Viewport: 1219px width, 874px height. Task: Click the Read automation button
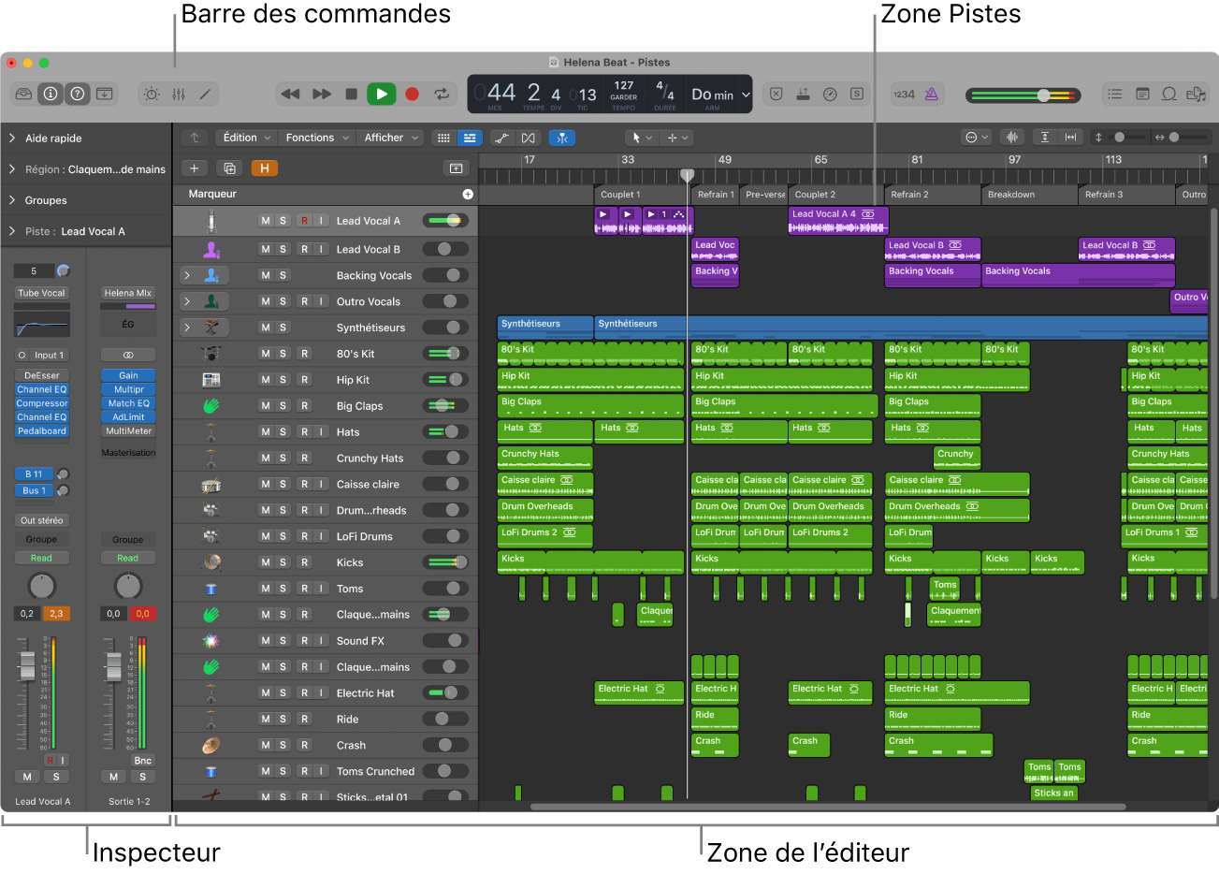[41, 557]
